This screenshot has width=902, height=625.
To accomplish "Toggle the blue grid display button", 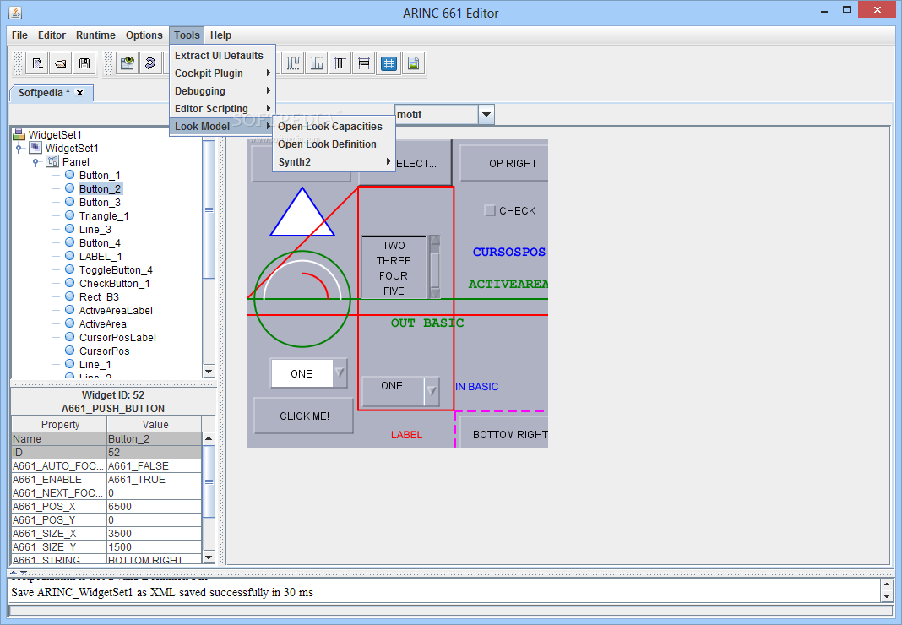I will pyautogui.click(x=389, y=63).
